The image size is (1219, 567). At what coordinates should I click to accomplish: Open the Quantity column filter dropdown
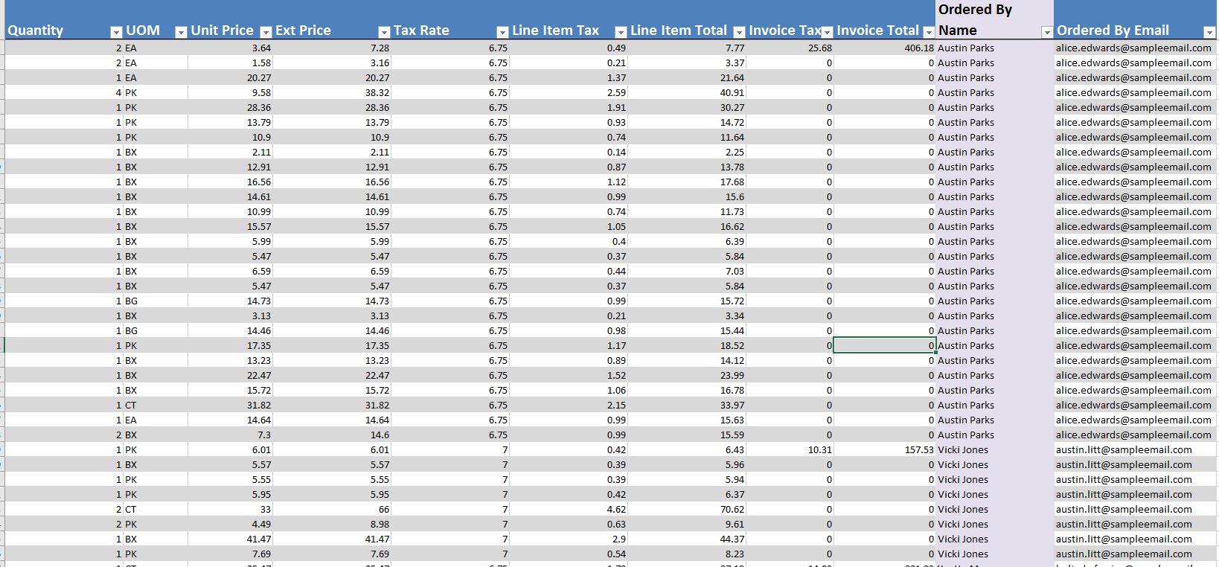(116, 32)
